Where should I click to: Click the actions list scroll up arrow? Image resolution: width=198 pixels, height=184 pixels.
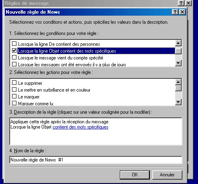click(178, 82)
